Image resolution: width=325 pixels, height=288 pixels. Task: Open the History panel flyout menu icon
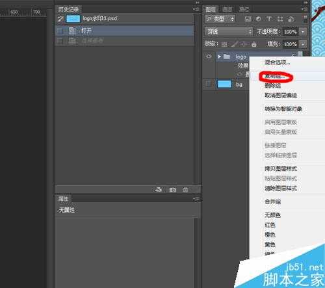coord(196,9)
